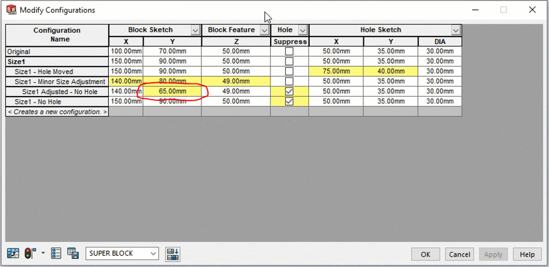Click the highlighted 49.00mm Z cell for Minor Size Adjustment

[x=236, y=82]
